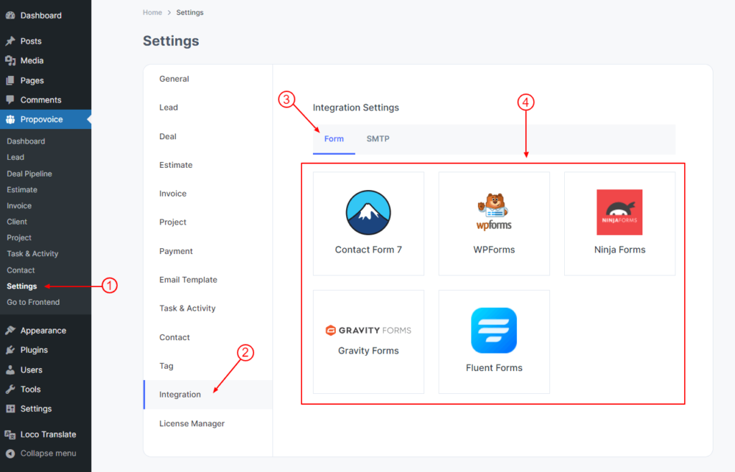
Task: Open Propovoice Project submenu link
Action: (19, 237)
